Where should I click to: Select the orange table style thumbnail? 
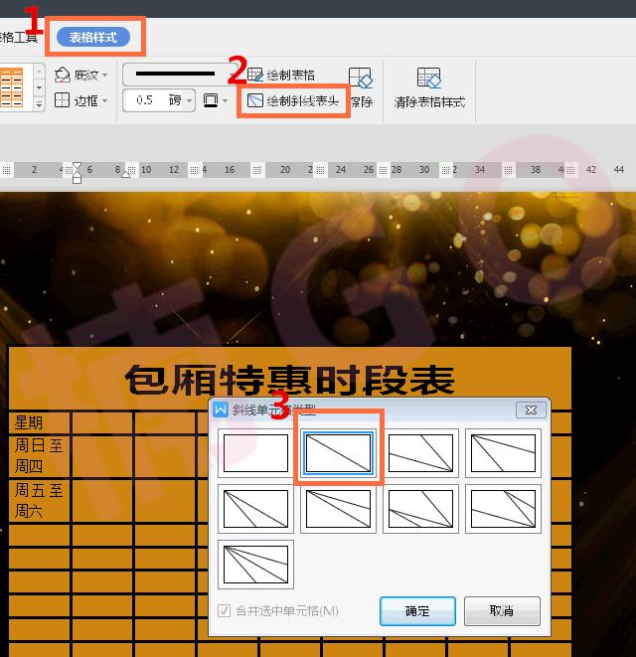[x=12, y=87]
